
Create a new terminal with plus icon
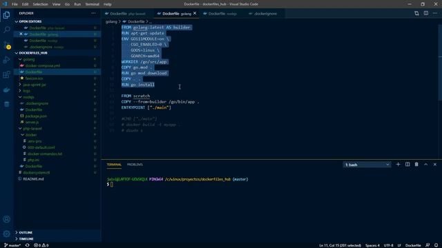[x=398, y=165]
